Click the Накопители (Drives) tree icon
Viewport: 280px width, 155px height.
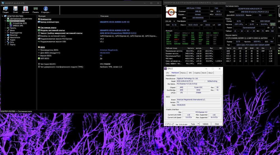click(8, 38)
